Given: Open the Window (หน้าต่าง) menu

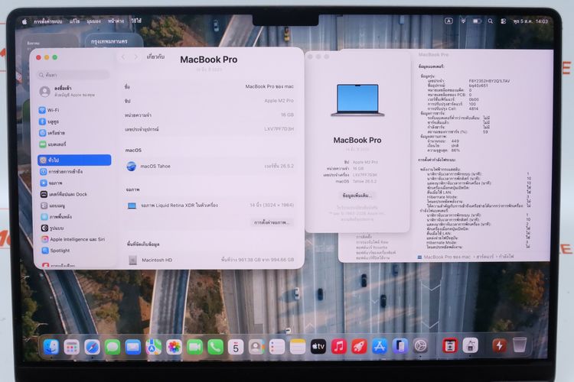Looking at the screenshot, I should (116, 21).
